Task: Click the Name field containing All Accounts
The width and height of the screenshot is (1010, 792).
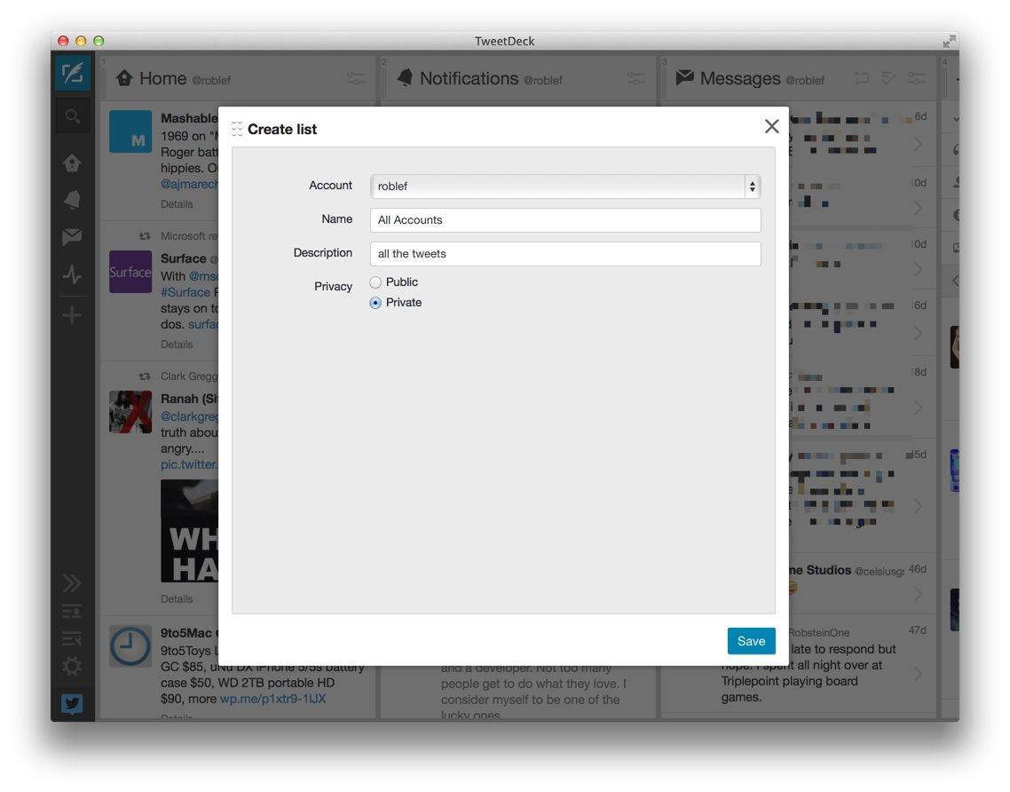Action: [x=565, y=219]
